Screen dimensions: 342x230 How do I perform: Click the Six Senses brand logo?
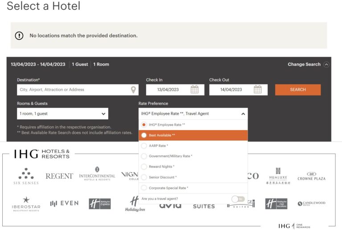[26, 176]
